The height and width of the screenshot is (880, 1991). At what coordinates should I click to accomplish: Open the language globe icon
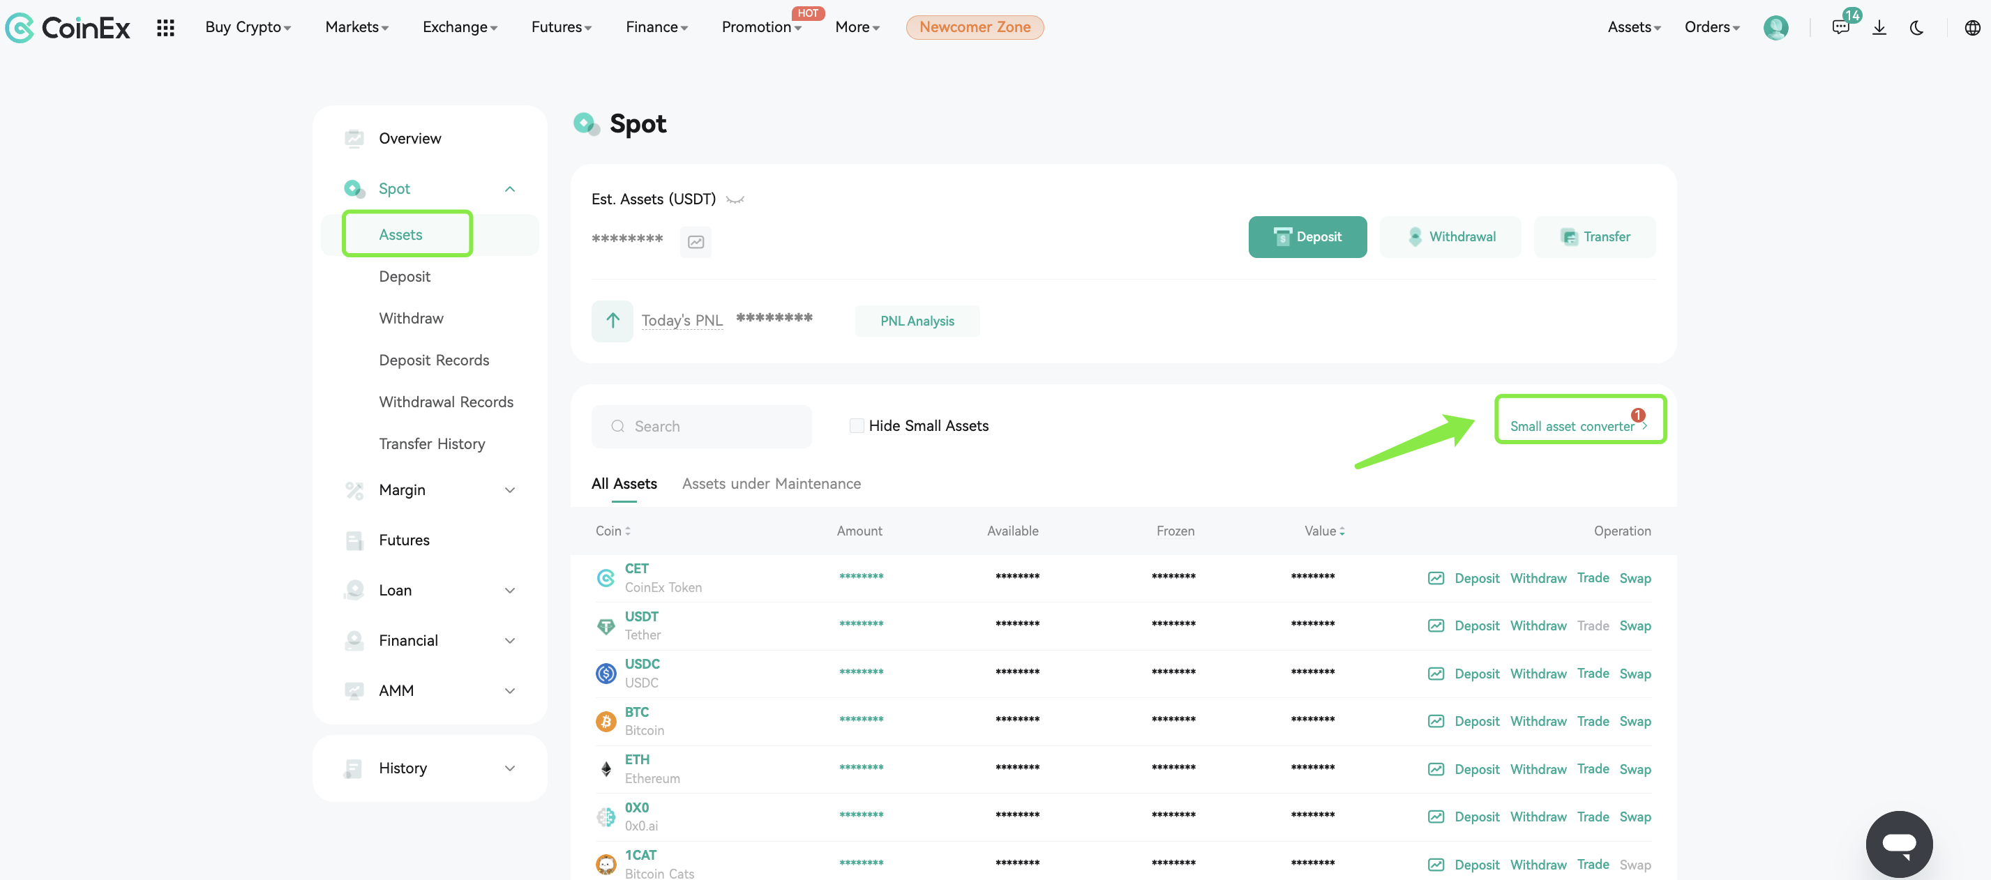pos(1971,28)
